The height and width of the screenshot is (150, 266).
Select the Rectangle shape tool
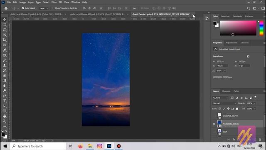coord(5,111)
